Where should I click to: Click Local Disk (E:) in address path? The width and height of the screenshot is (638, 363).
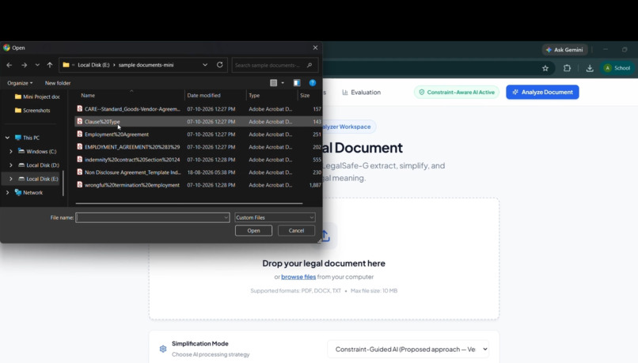(x=93, y=65)
